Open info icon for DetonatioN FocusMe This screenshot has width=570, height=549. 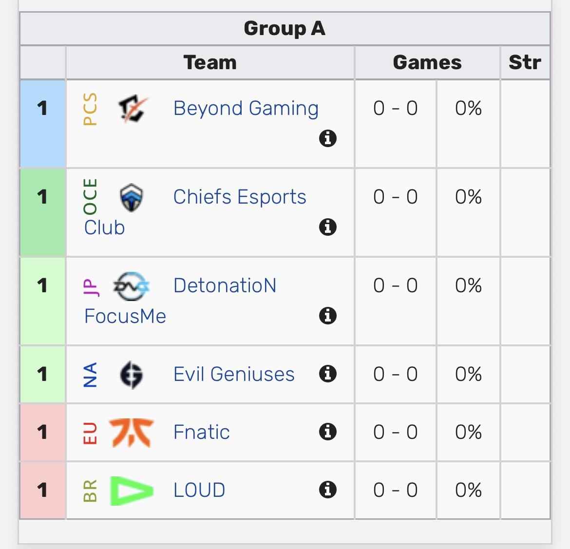pyautogui.click(x=327, y=316)
